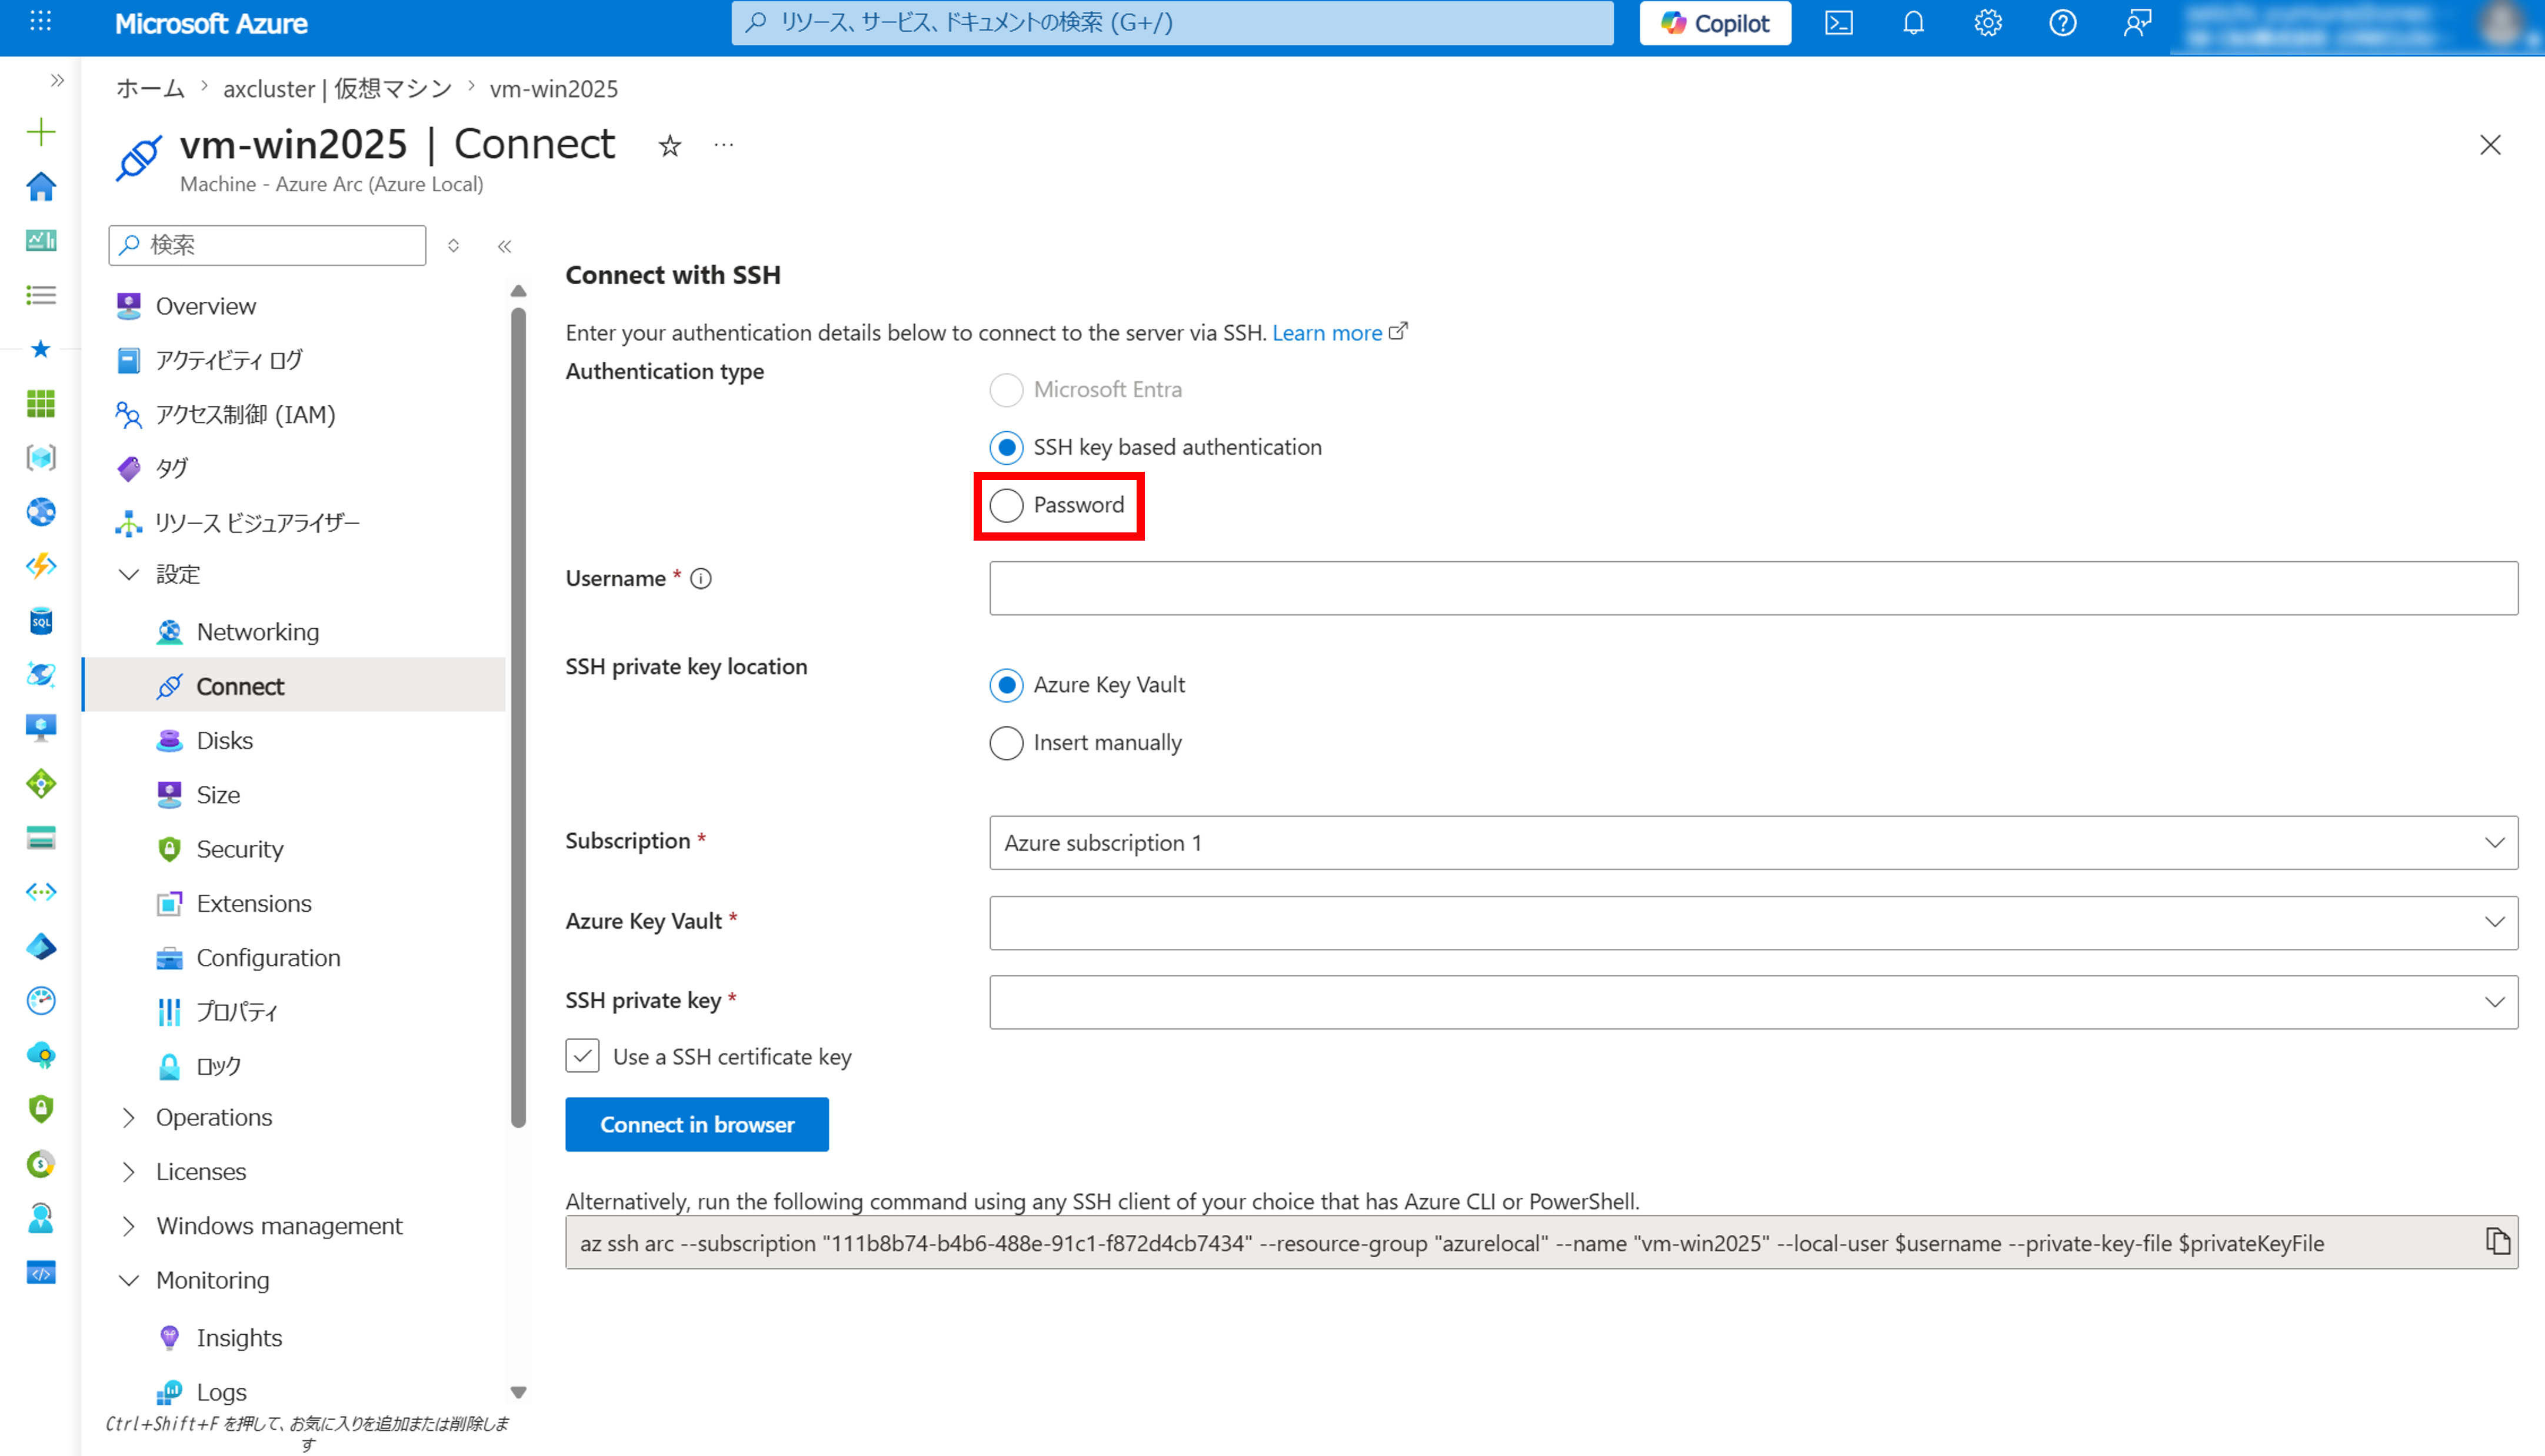
Task: Open SQL databases icon in the left rail
Action: click(41, 621)
